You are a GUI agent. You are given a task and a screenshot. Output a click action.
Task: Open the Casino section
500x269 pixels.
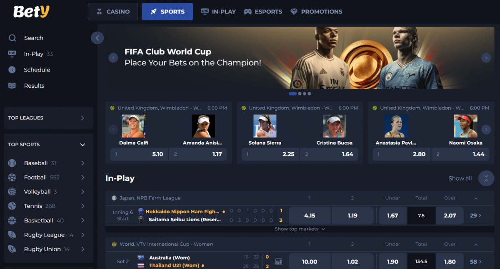pos(113,12)
